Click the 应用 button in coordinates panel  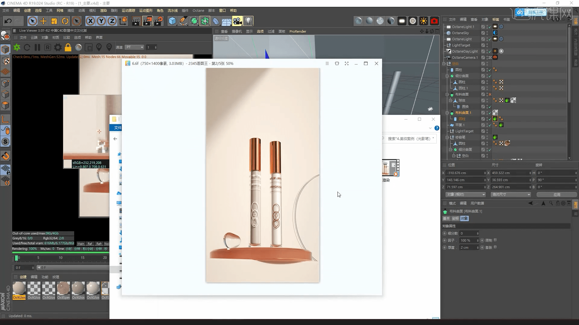click(x=557, y=194)
